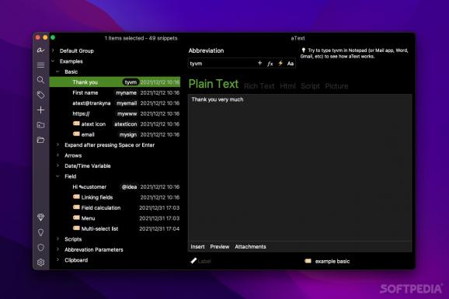
Task: Open search with the magnifier icon
Action: 40,80
